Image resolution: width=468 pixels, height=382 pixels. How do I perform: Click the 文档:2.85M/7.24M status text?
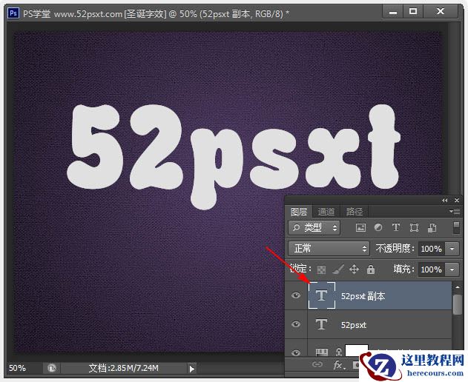[124, 368]
